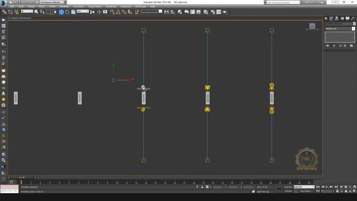
Task: Open the Rendered Frame Window icon
Action: click(219, 12)
